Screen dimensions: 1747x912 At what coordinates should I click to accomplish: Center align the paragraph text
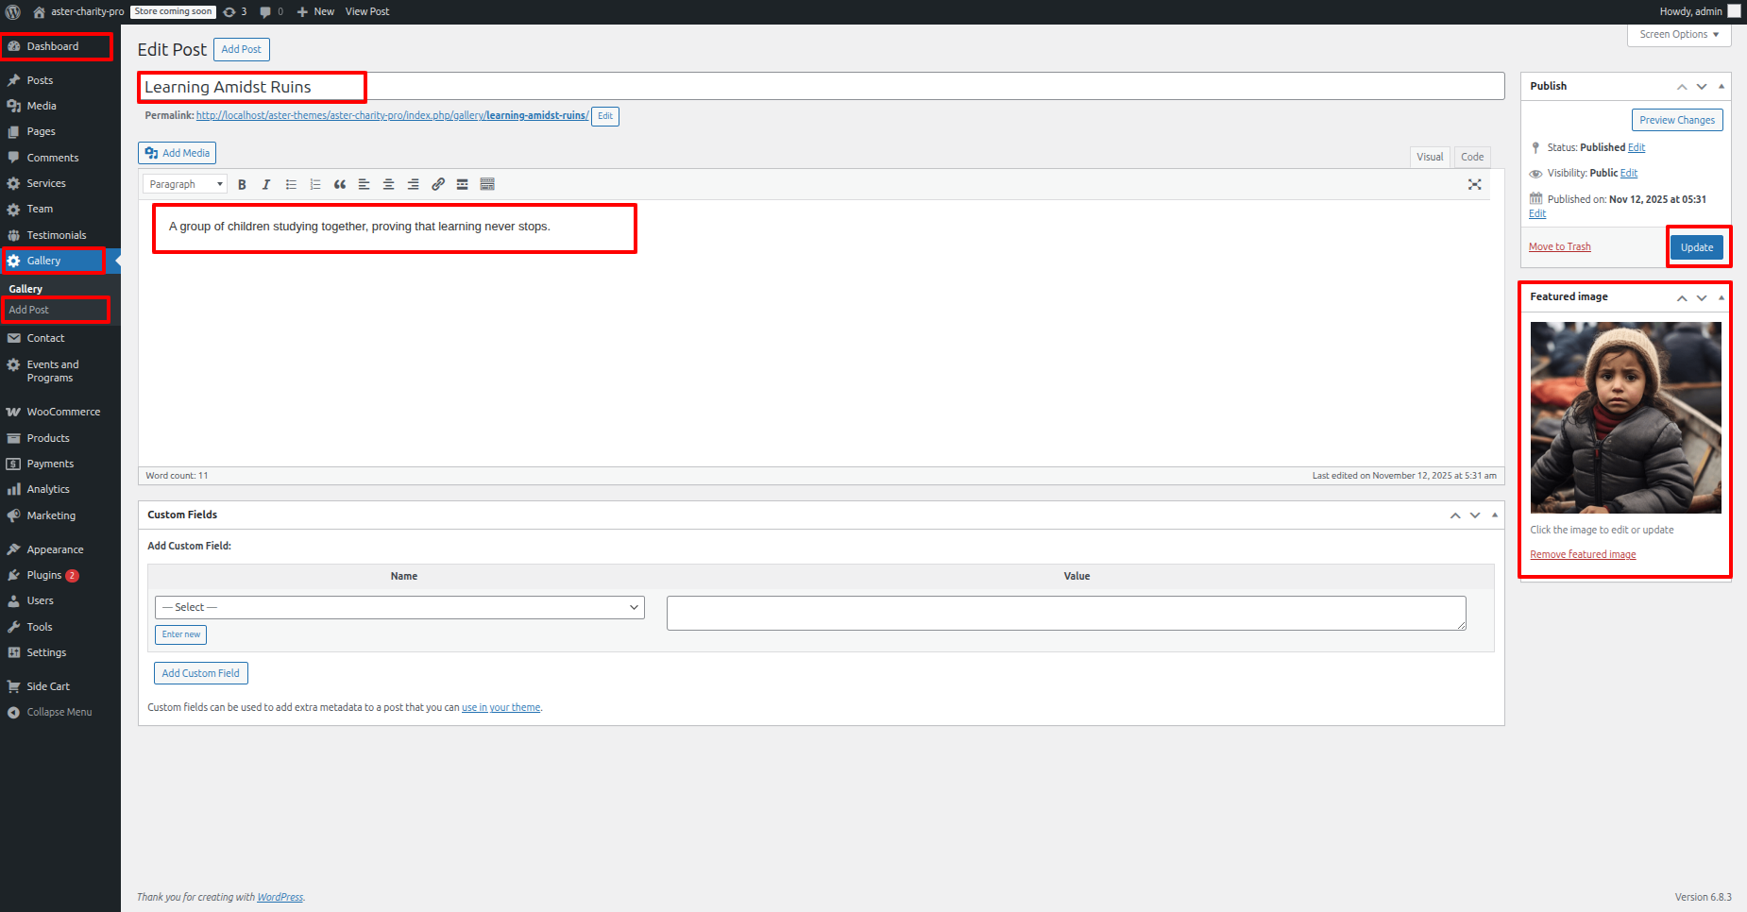point(388,185)
